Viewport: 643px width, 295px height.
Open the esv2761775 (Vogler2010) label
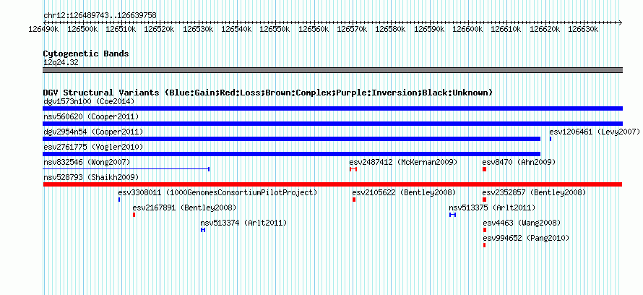pos(93,147)
